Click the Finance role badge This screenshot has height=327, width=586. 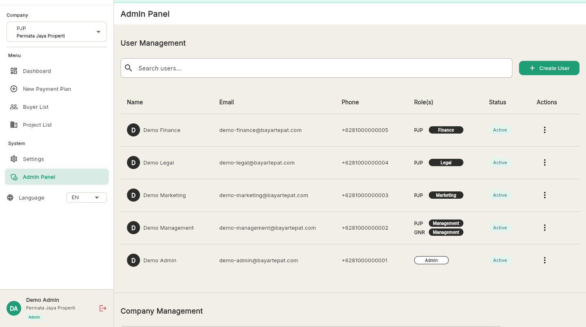(x=446, y=130)
